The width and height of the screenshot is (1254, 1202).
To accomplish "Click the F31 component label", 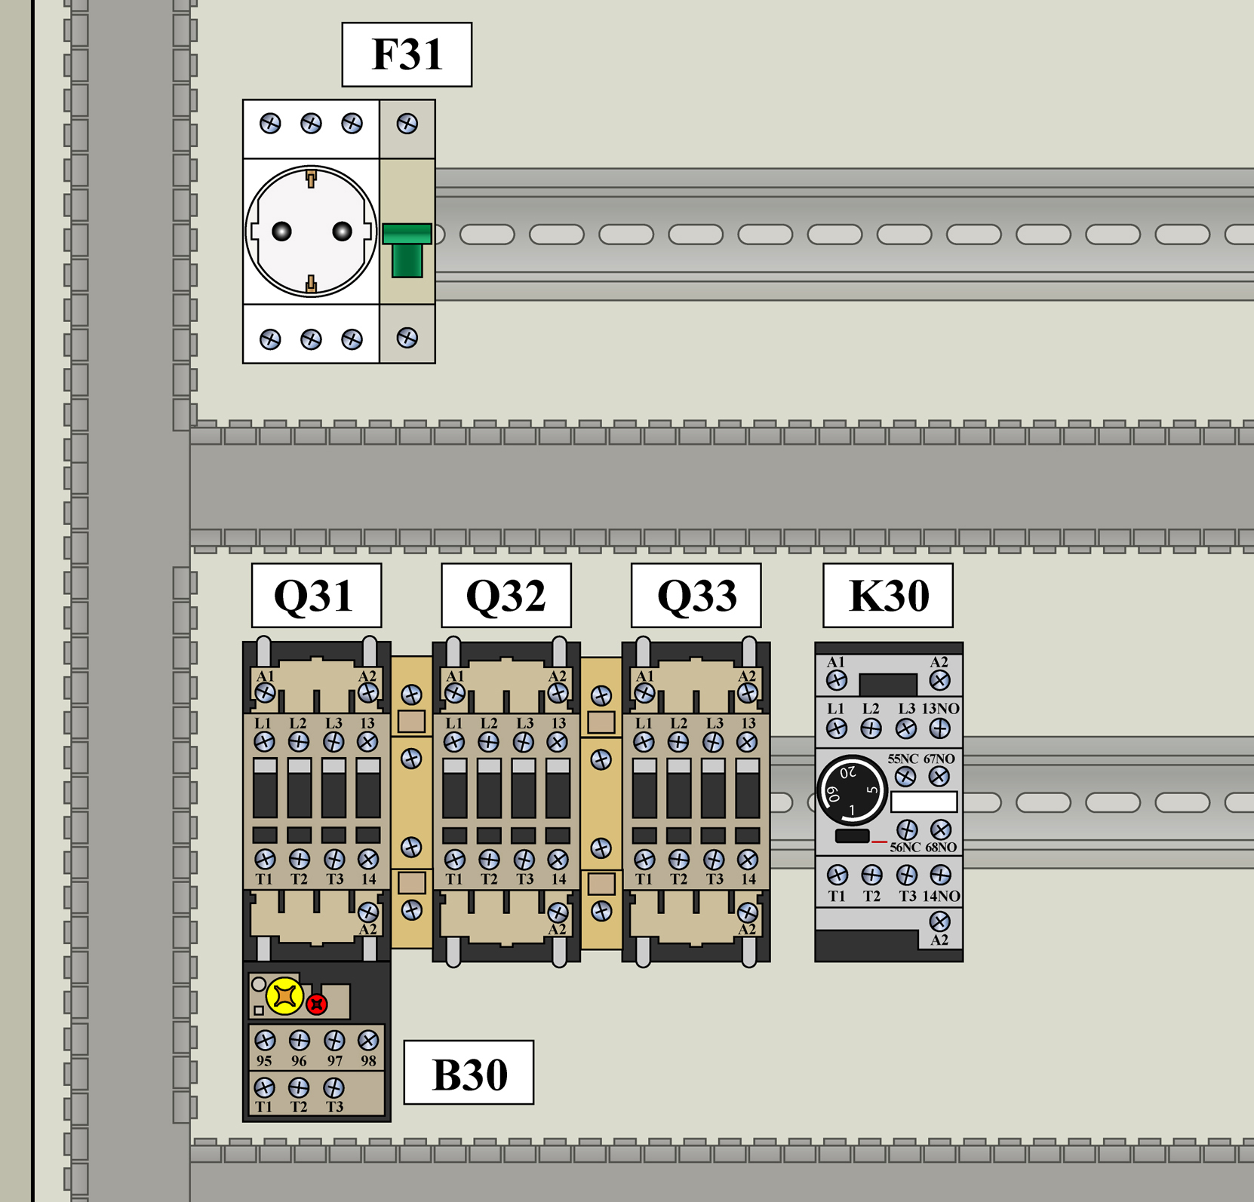I will (x=407, y=54).
